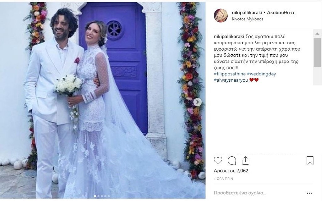Click the caption scrollbar thumb

click(x=317, y=52)
